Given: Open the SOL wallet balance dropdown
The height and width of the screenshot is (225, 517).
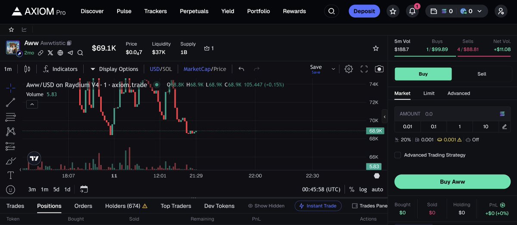Looking at the screenshot, I should [x=458, y=11].
